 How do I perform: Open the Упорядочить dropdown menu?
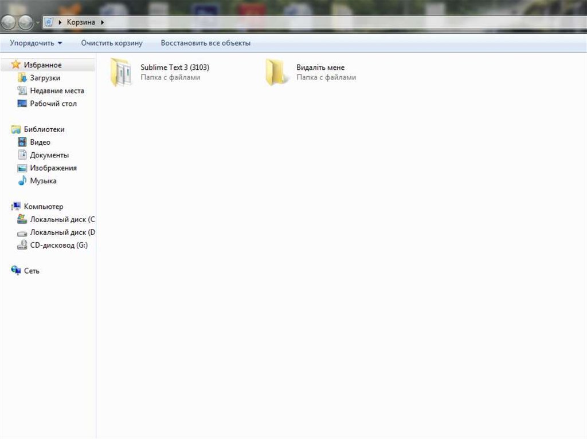(36, 43)
